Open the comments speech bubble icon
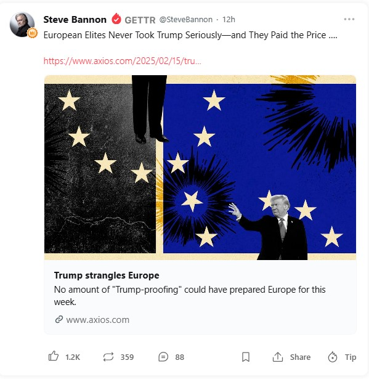The image size is (369, 379). click(163, 357)
